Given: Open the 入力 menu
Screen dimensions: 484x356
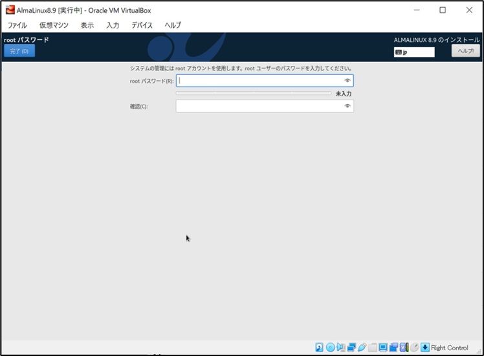Looking at the screenshot, I should (113, 25).
